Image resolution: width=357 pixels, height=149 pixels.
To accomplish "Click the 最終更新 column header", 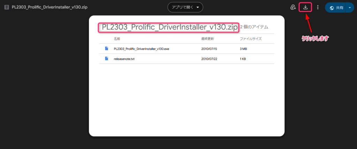I will click(x=207, y=39).
